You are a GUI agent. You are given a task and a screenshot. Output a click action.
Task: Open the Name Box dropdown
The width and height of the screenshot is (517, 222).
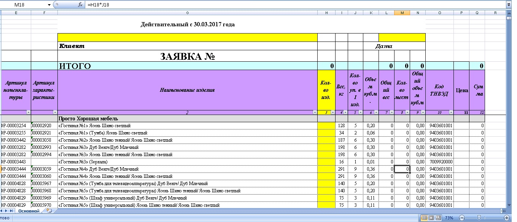coord(49,5)
